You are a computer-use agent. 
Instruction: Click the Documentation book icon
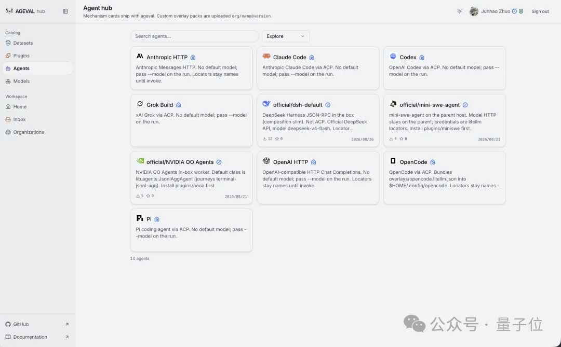8,337
